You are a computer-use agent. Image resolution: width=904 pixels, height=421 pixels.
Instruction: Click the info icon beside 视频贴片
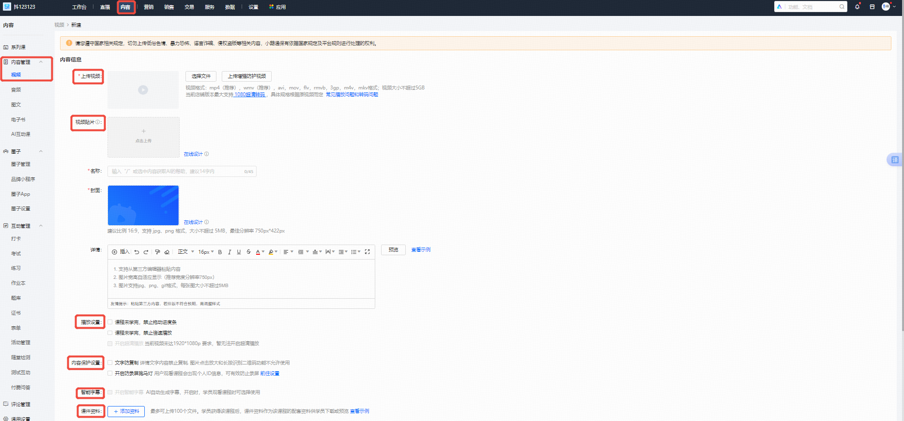click(x=98, y=122)
